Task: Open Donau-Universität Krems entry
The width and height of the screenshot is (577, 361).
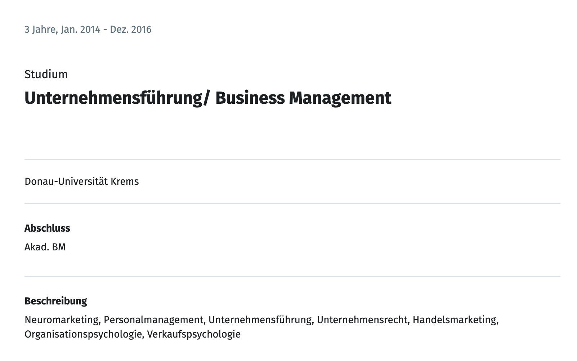Action: [82, 181]
